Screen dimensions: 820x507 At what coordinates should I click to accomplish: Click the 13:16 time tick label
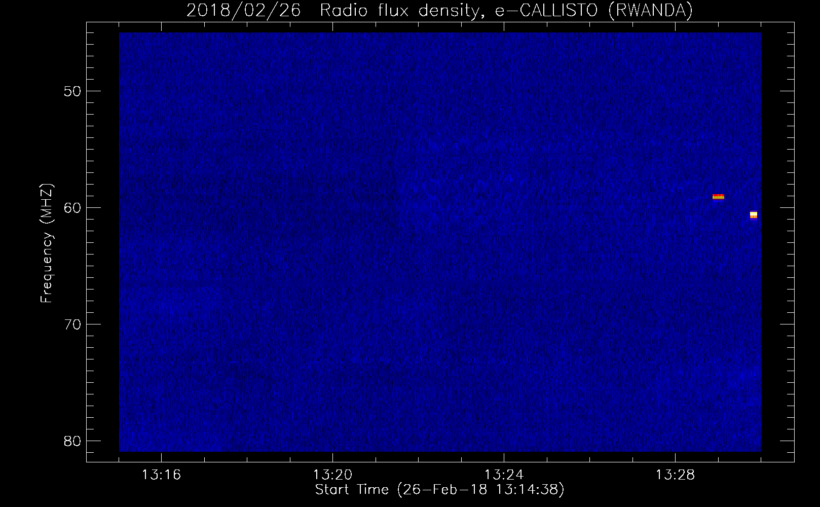click(161, 475)
